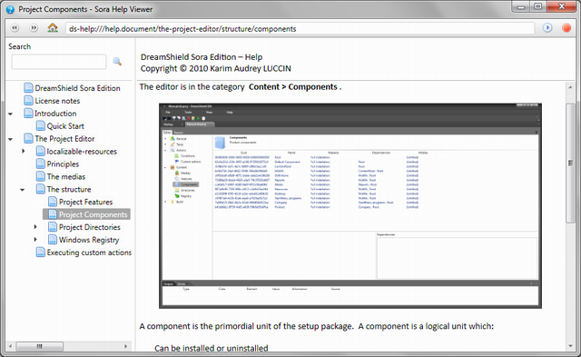Go to the help home page icon
Viewport: 581px width, 357px height.
tap(53, 28)
